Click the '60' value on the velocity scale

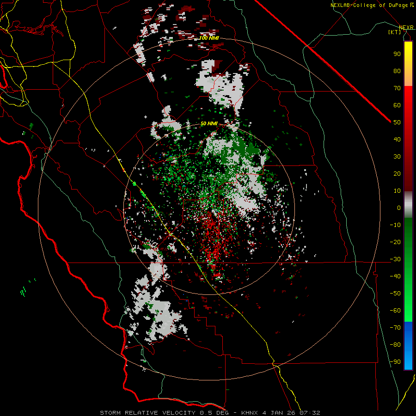[397, 105]
